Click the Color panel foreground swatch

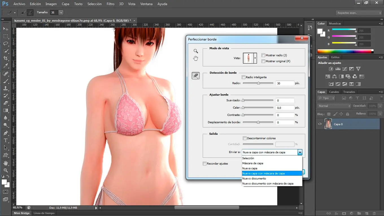(320, 31)
